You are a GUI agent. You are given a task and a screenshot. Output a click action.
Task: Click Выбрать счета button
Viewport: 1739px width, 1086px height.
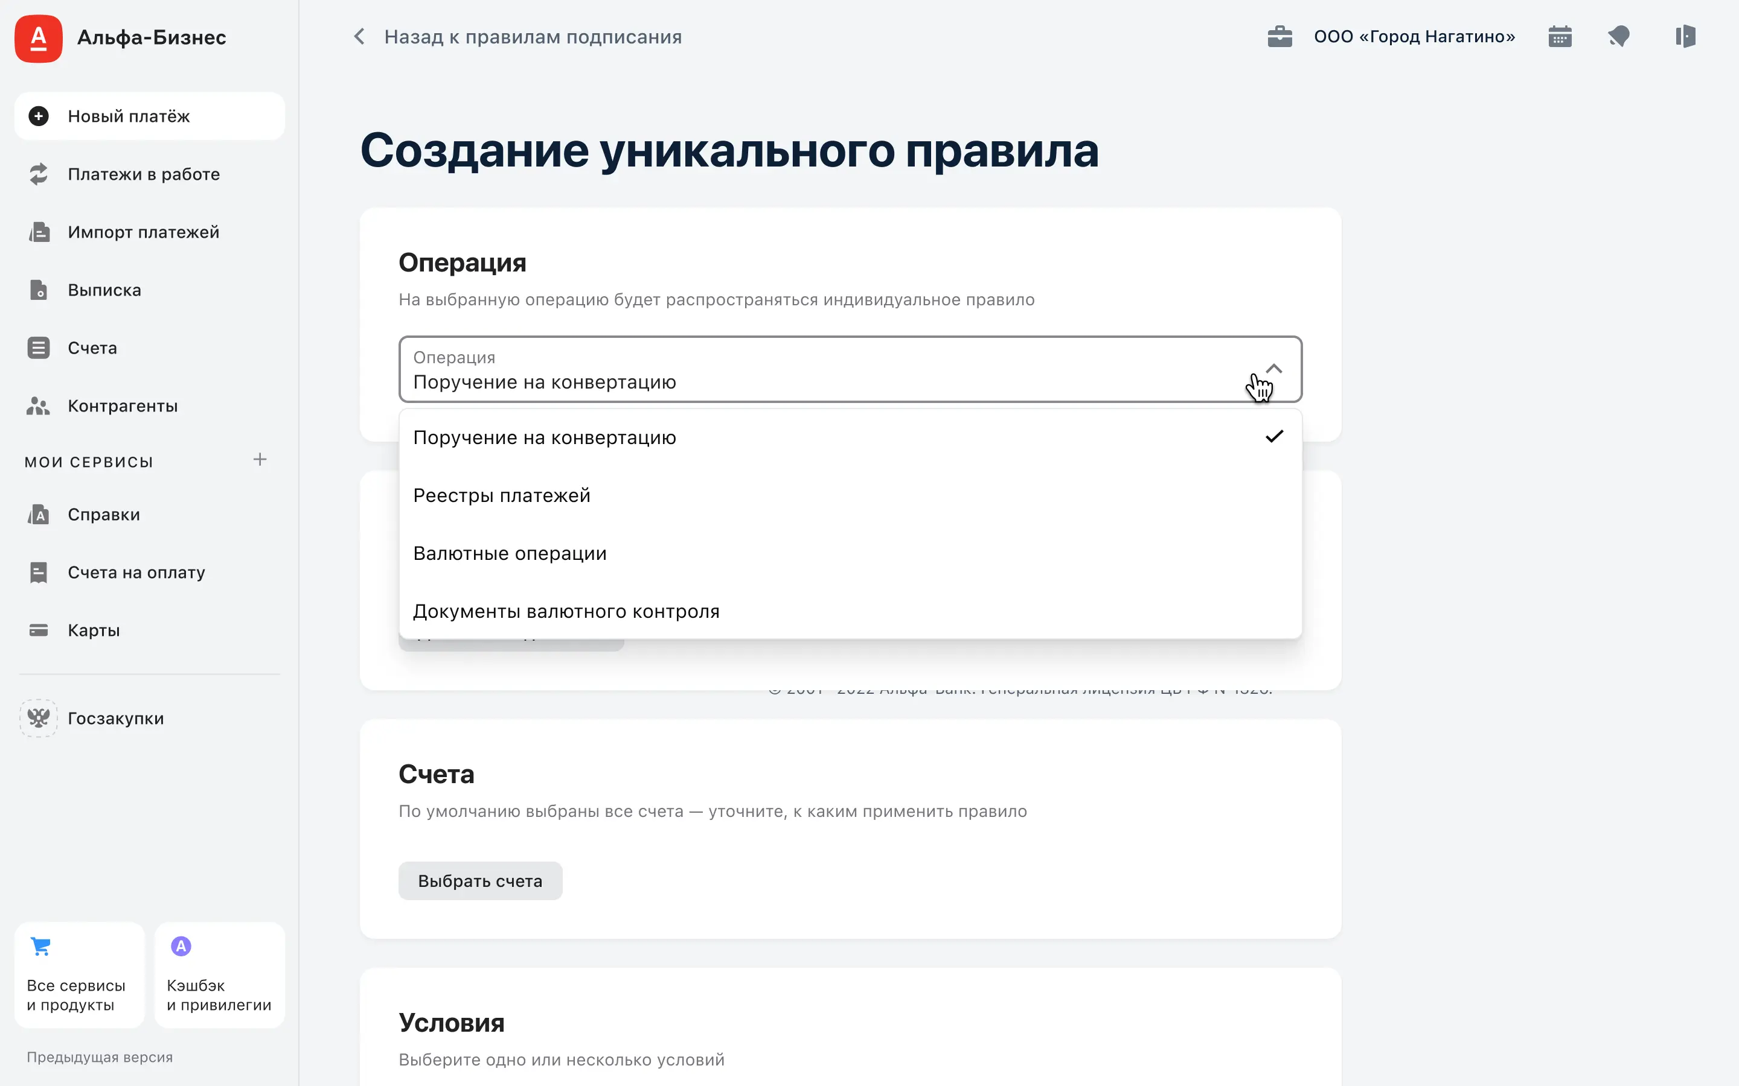point(480,881)
